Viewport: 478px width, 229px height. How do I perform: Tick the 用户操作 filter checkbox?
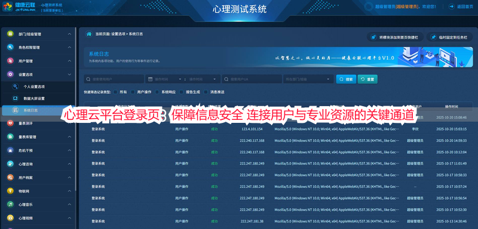133,92
